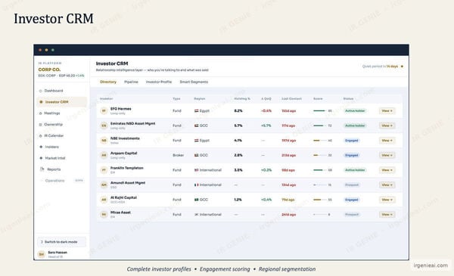Click the flag icon in Amundi Asset Mgmt row

[x=196, y=185]
